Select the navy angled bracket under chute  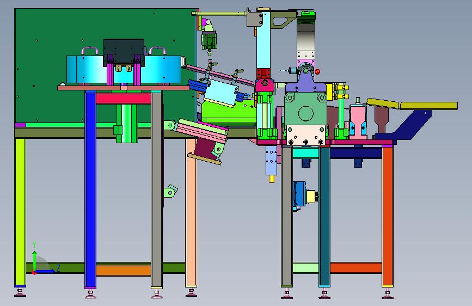tap(406, 125)
